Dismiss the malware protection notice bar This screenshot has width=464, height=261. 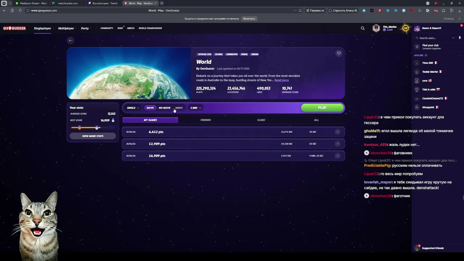460,18
